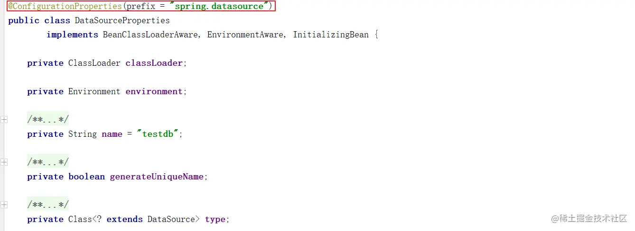This screenshot has height=231, width=635.
Task: Click the EnvironmentAware interface name
Action: tap(245, 35)
